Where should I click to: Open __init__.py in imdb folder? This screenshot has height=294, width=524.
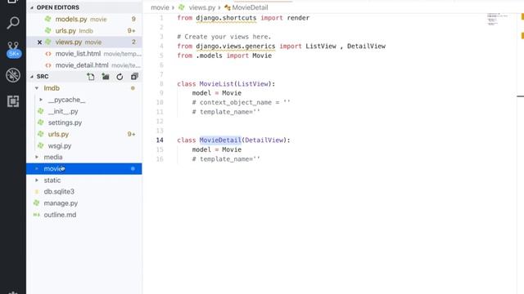point(84,111)
